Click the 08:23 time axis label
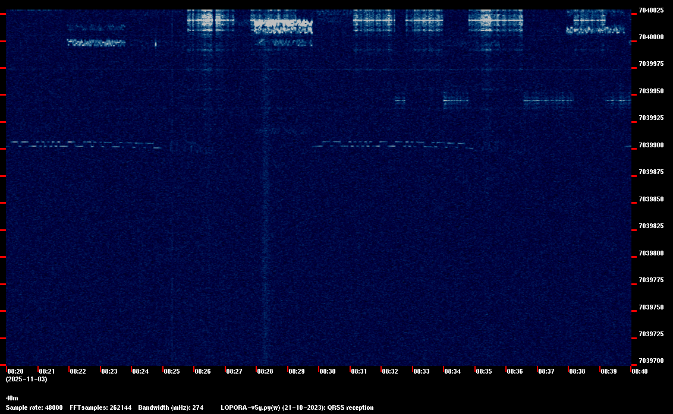The image size is (673, 414). coord(109,371)
